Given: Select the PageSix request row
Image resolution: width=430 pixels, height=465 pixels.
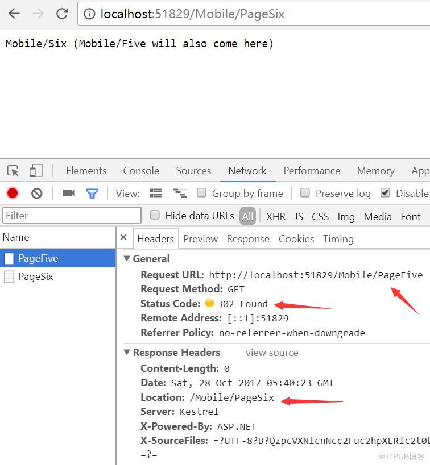Looking at the screenshot, I should click(57, 277).
